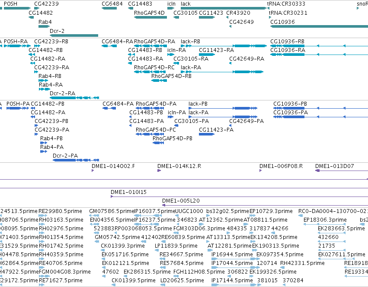The image size is (368, 287).
Task: Select protein Dcr-2-PA
Action: pos(76,160)
